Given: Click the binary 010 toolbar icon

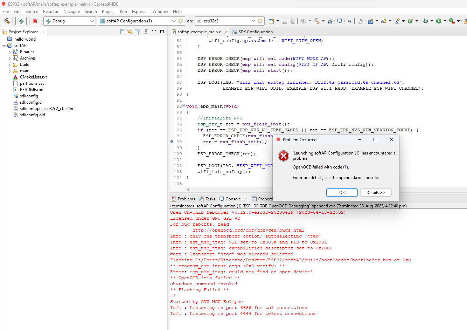Looking at the screenshot, I should tap(330, 21).
